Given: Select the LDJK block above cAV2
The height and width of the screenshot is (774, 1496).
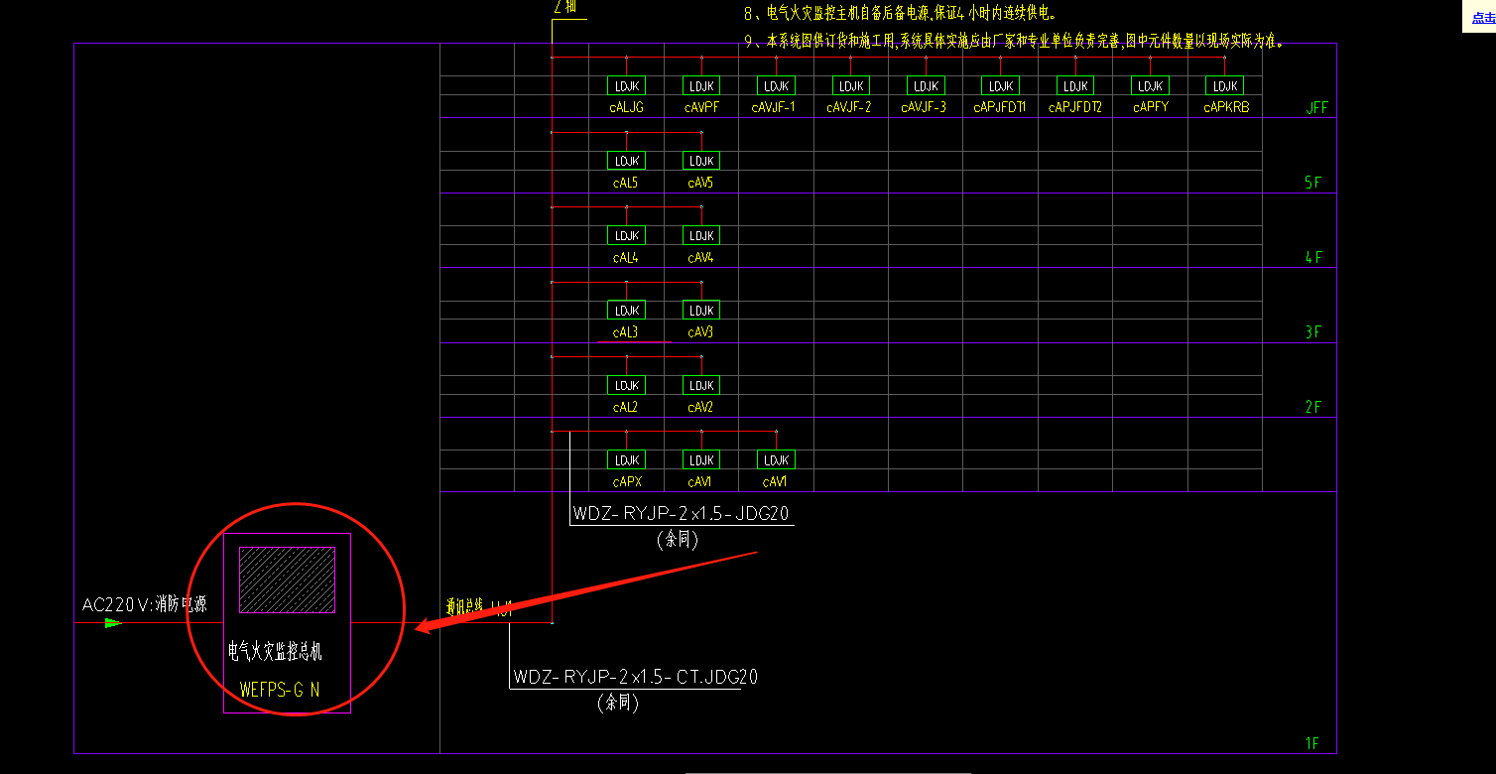Looking at the screenshot, I should 701,385.
